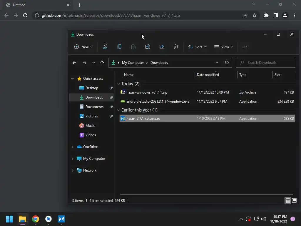
Task: Click the Chrome address bar URL
Action: point(111,15)
